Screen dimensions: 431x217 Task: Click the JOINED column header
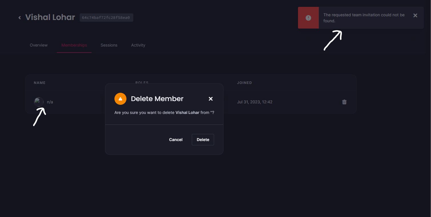click(x=244, y=83)
